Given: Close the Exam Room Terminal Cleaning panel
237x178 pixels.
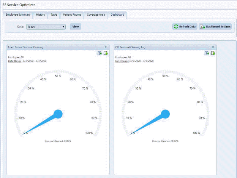Looking at the screenshot, I should pos(106,47).
